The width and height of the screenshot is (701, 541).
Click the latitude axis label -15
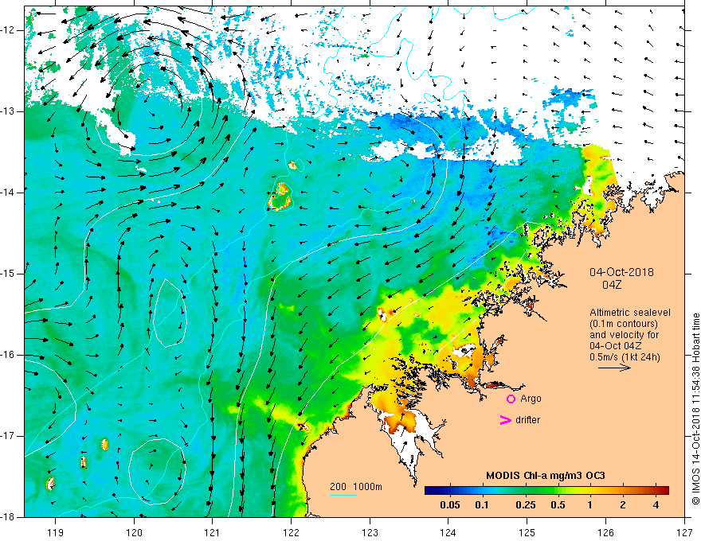(x=9, y=274)
